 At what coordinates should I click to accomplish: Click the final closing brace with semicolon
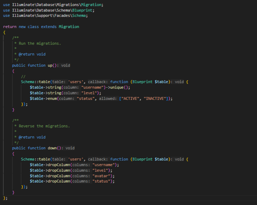5,198
